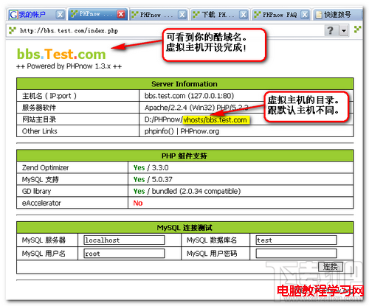Click the MySQL 数据库名 test field

point(296,240)
